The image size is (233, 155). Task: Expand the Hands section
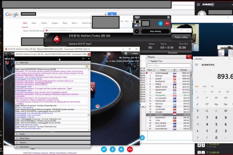point(53,134)
